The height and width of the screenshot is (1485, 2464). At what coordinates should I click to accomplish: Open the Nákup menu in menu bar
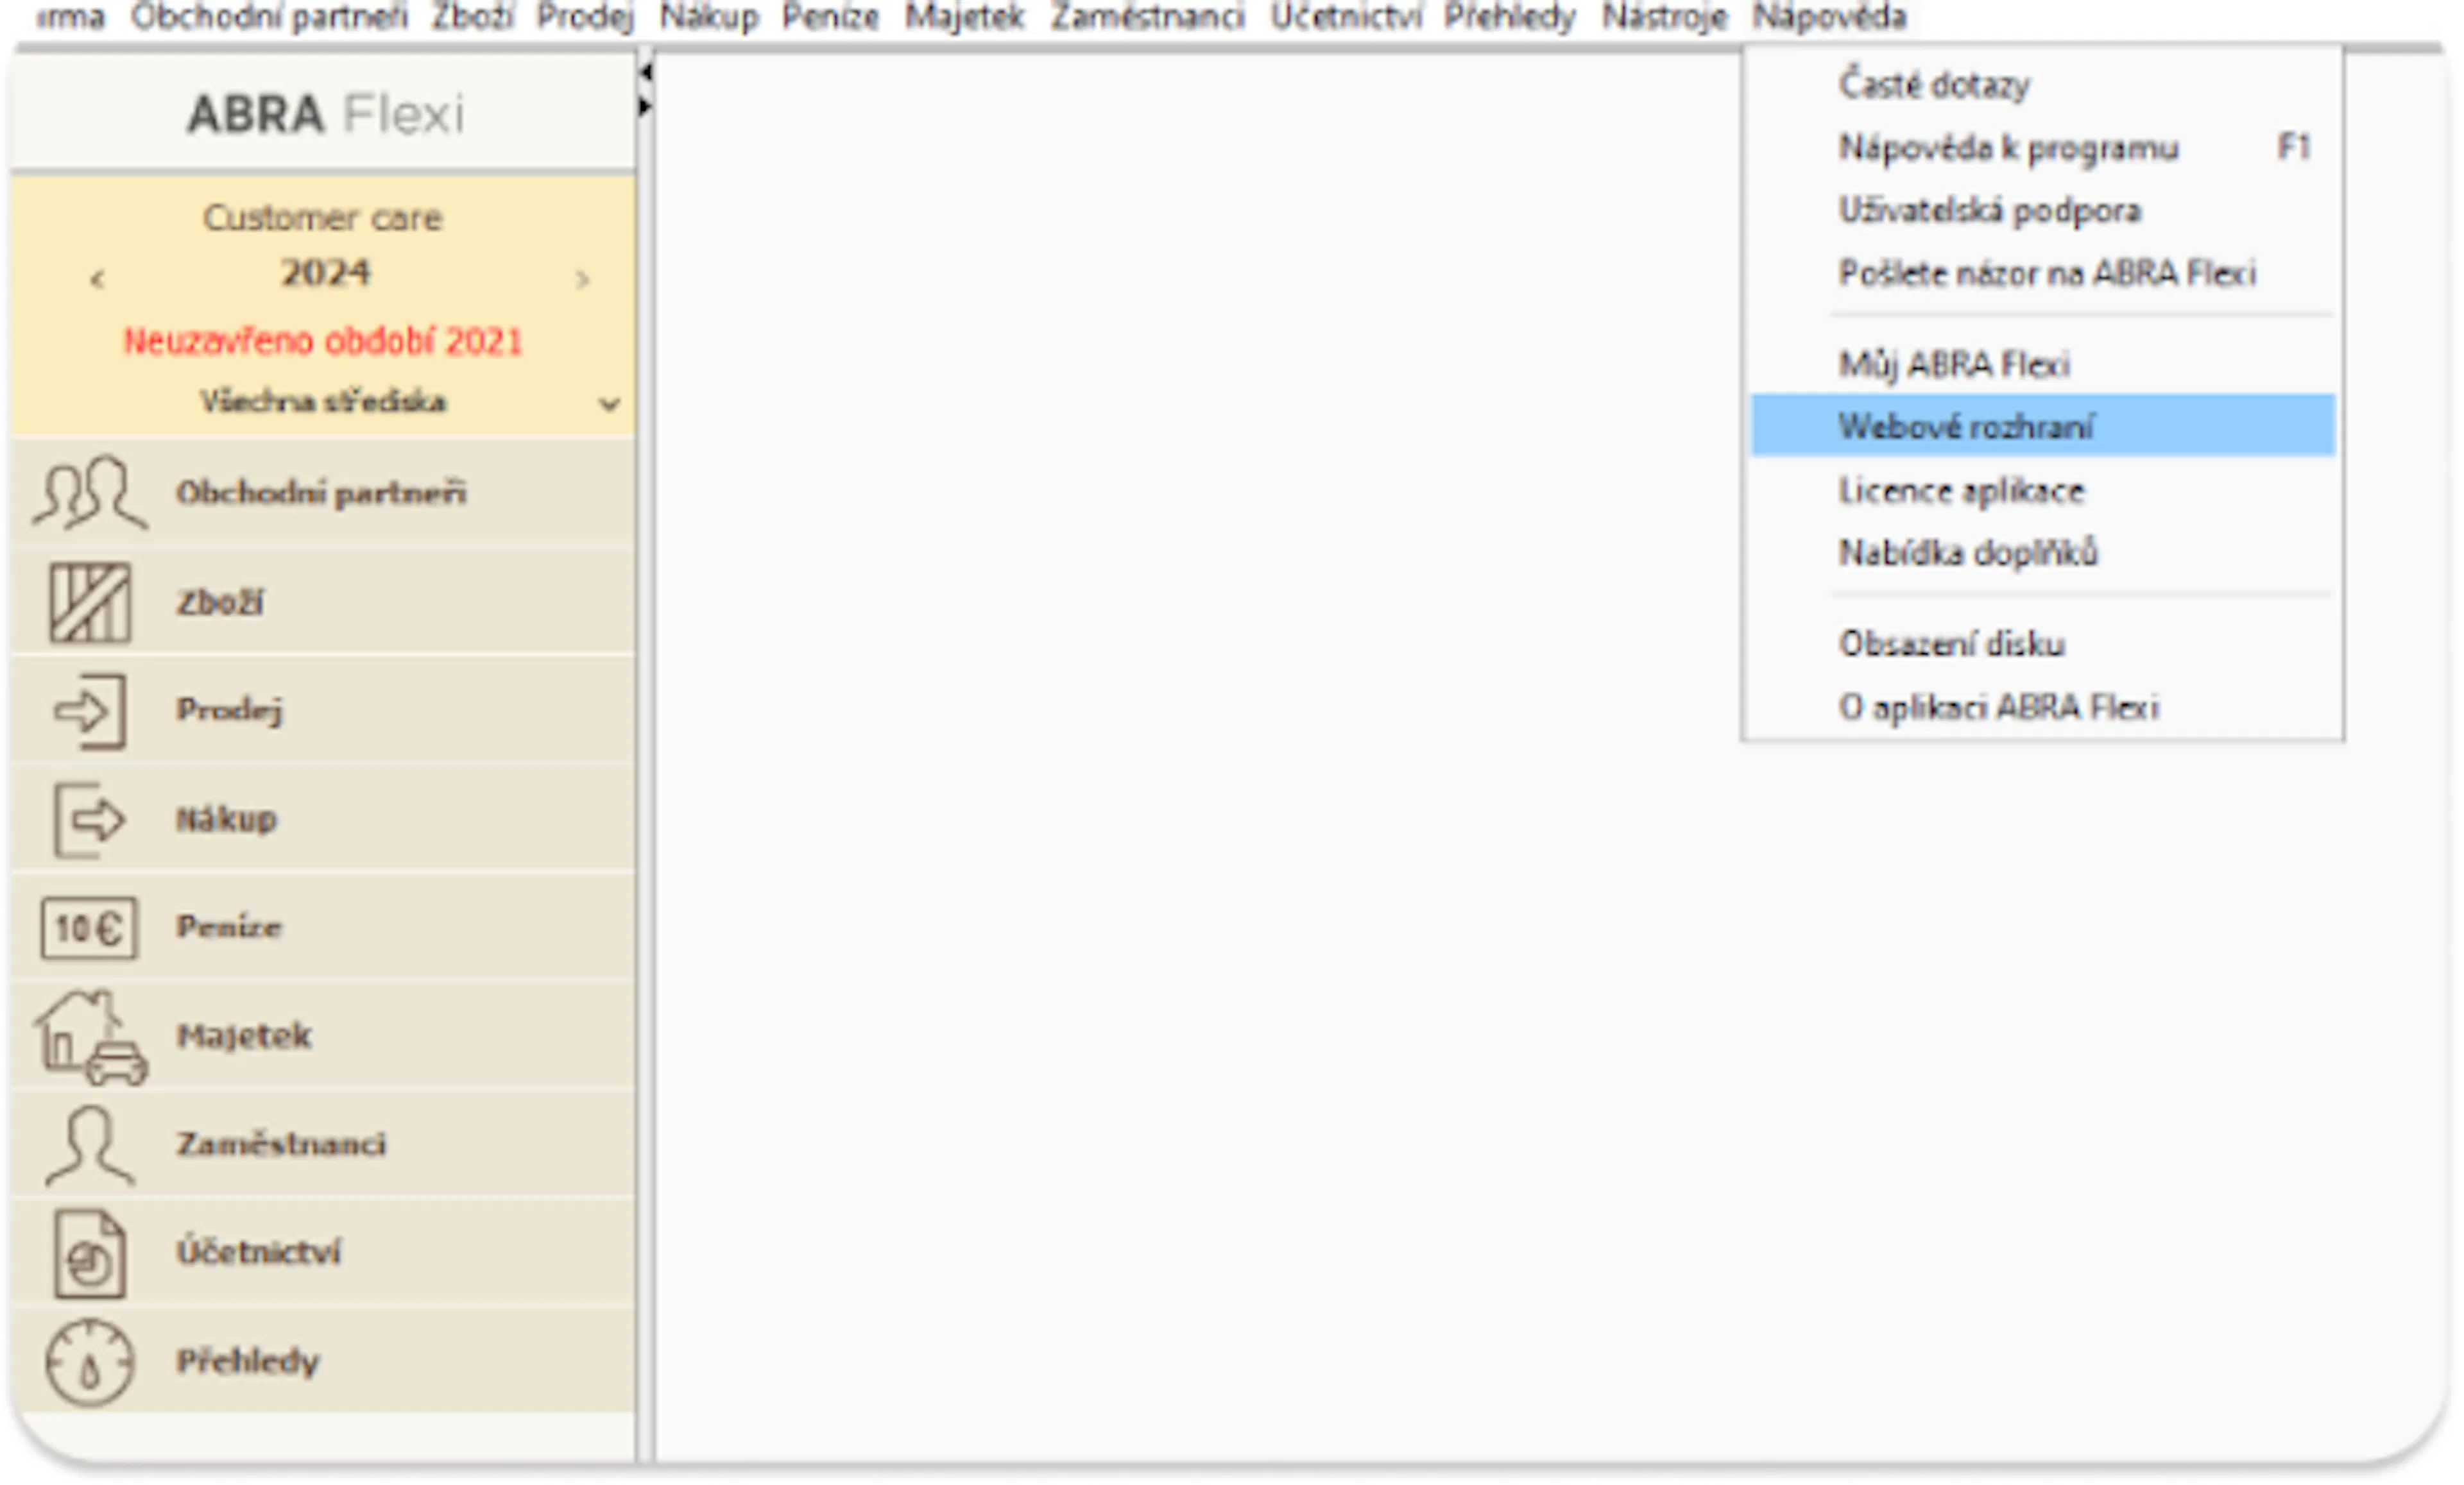(709, 17)
